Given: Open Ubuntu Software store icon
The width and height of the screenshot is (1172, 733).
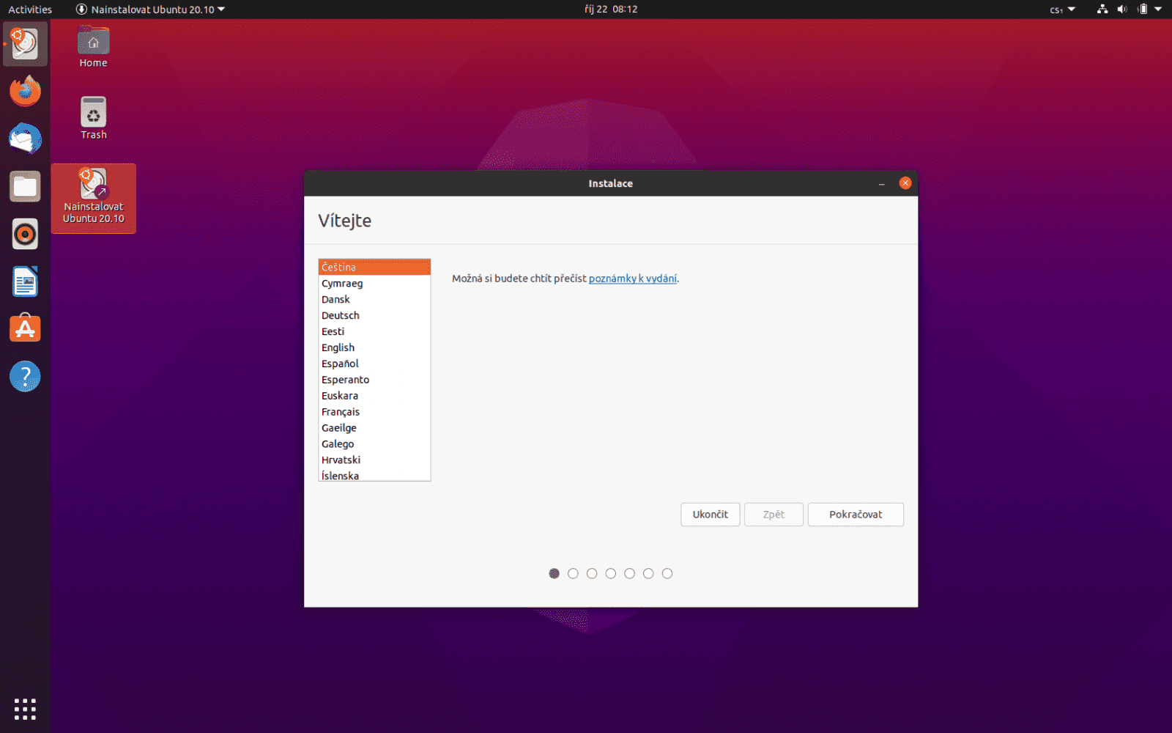Looking at the screenshot, I should [x=25, y=328].
